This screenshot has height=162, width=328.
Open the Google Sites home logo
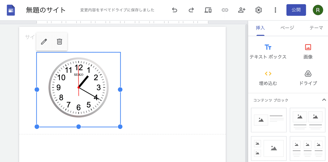[x=11, y=10]
